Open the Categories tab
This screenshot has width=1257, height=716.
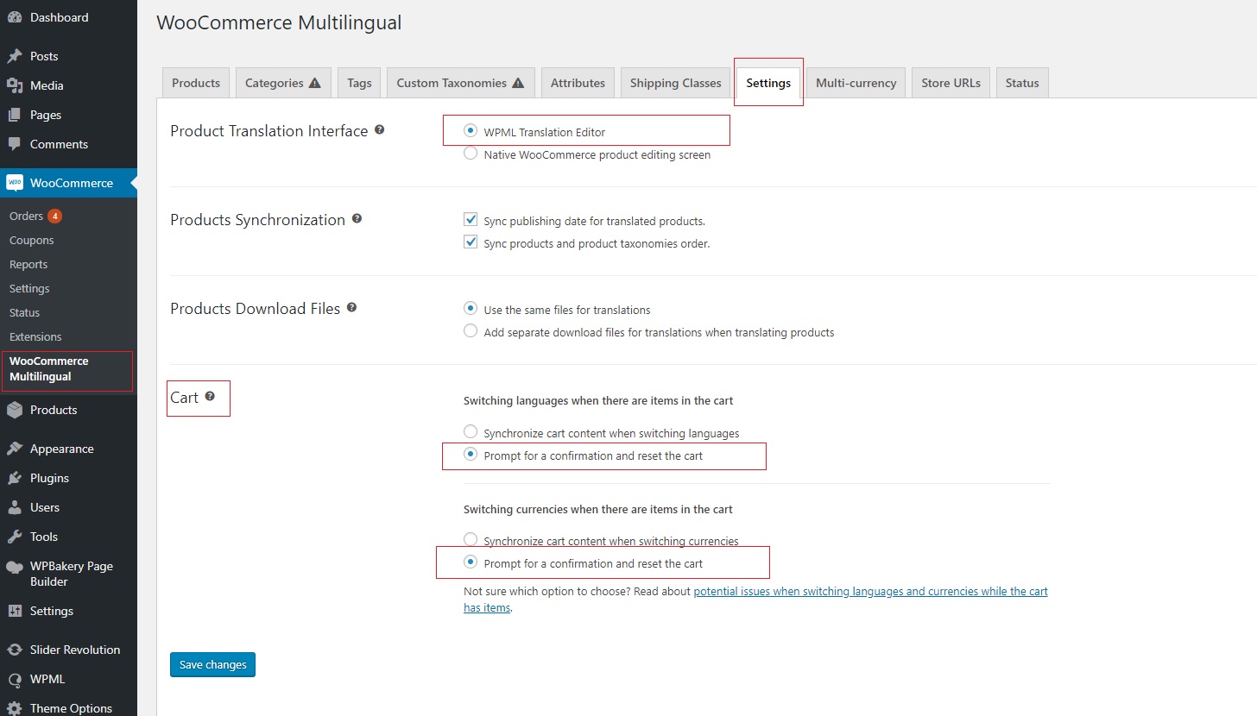(x=283, y=83)
